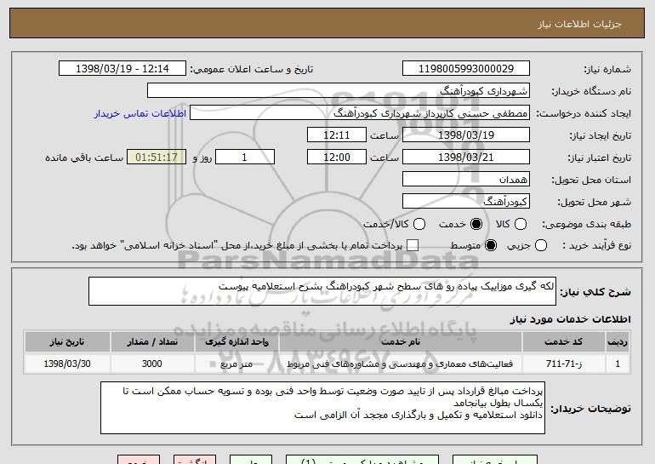Open the view attached documents (1) button
Screen dimensions: 655x464
pyautogui.click(x=362, y=460)
